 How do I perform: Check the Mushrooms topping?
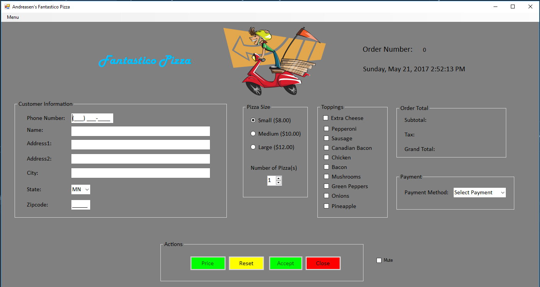tap(326, 177)
